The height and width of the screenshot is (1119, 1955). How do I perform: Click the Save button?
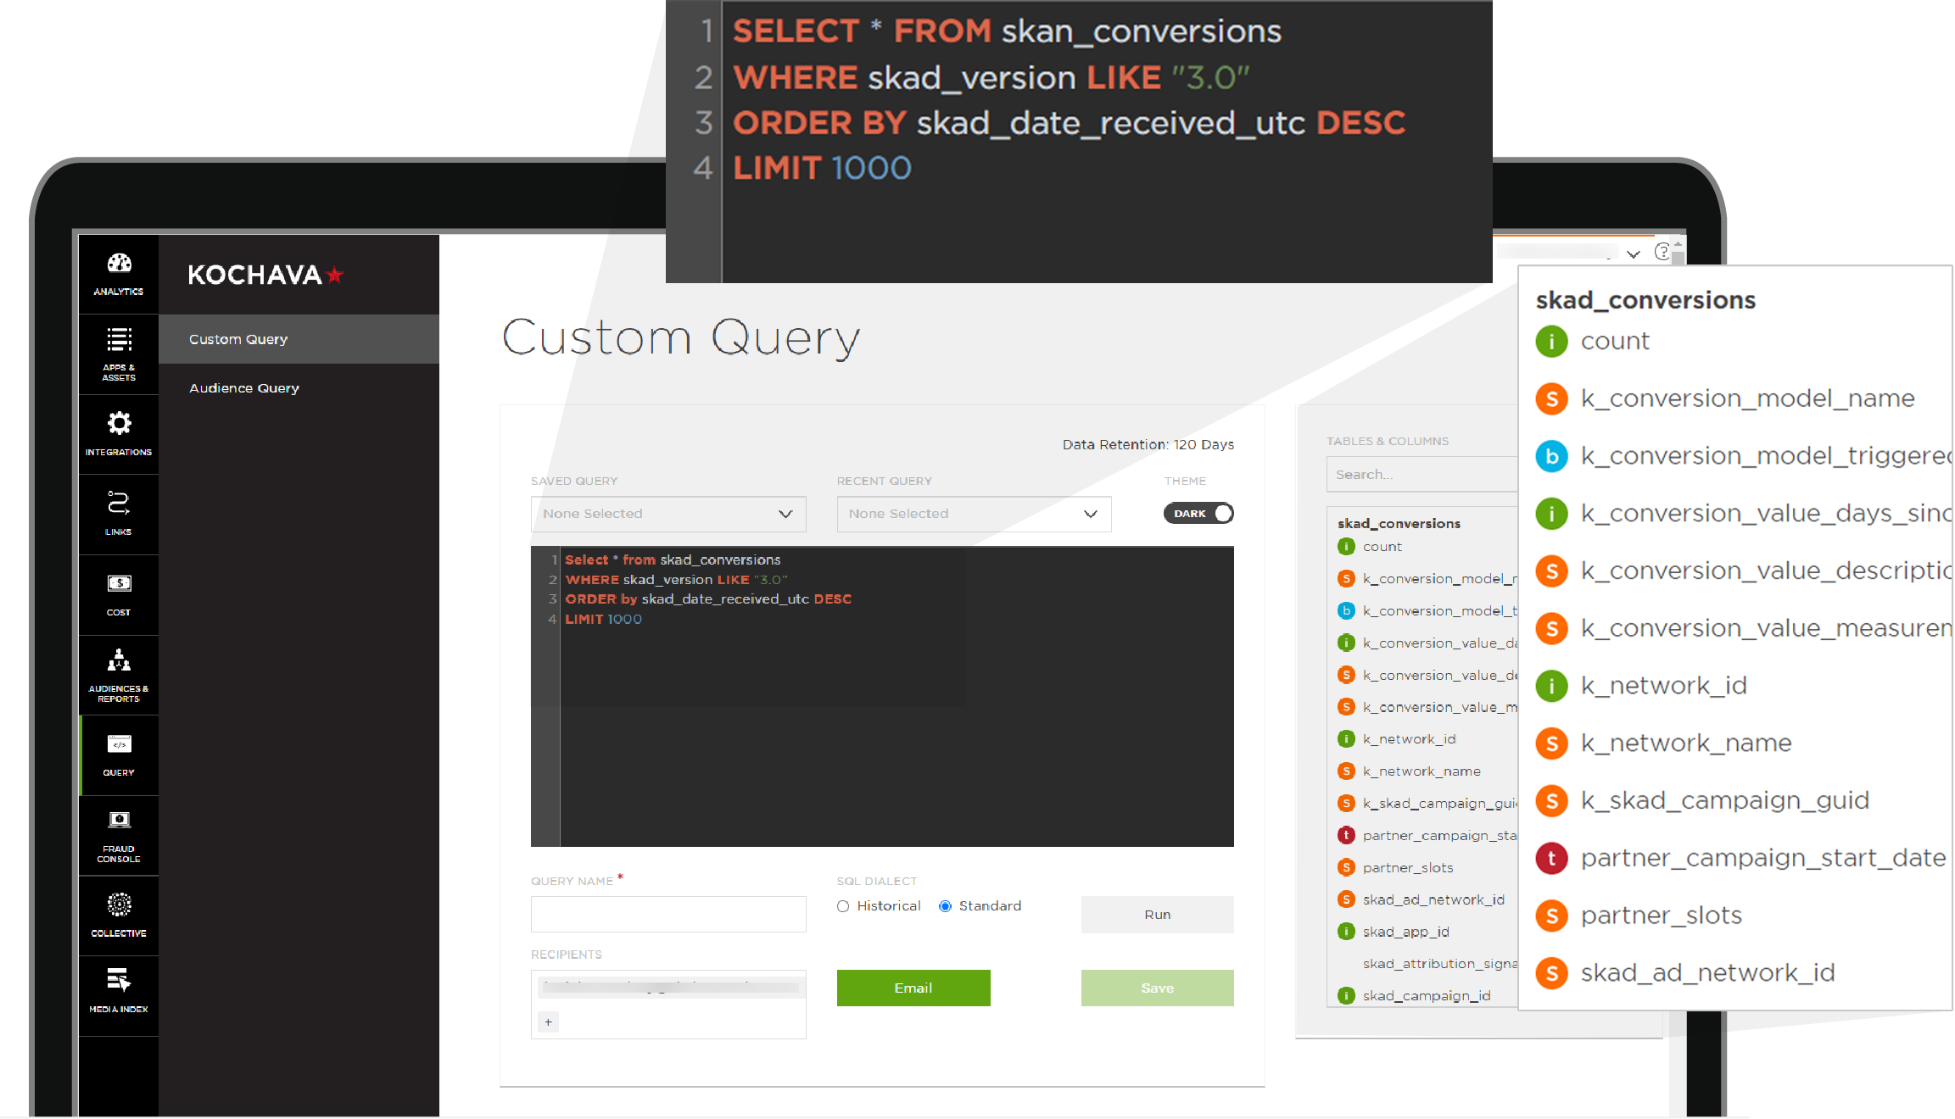click(1158, 988)
